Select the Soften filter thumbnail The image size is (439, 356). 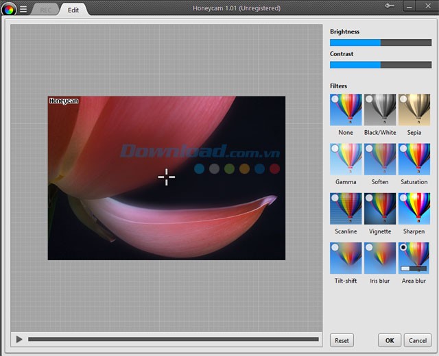[380, 160]
